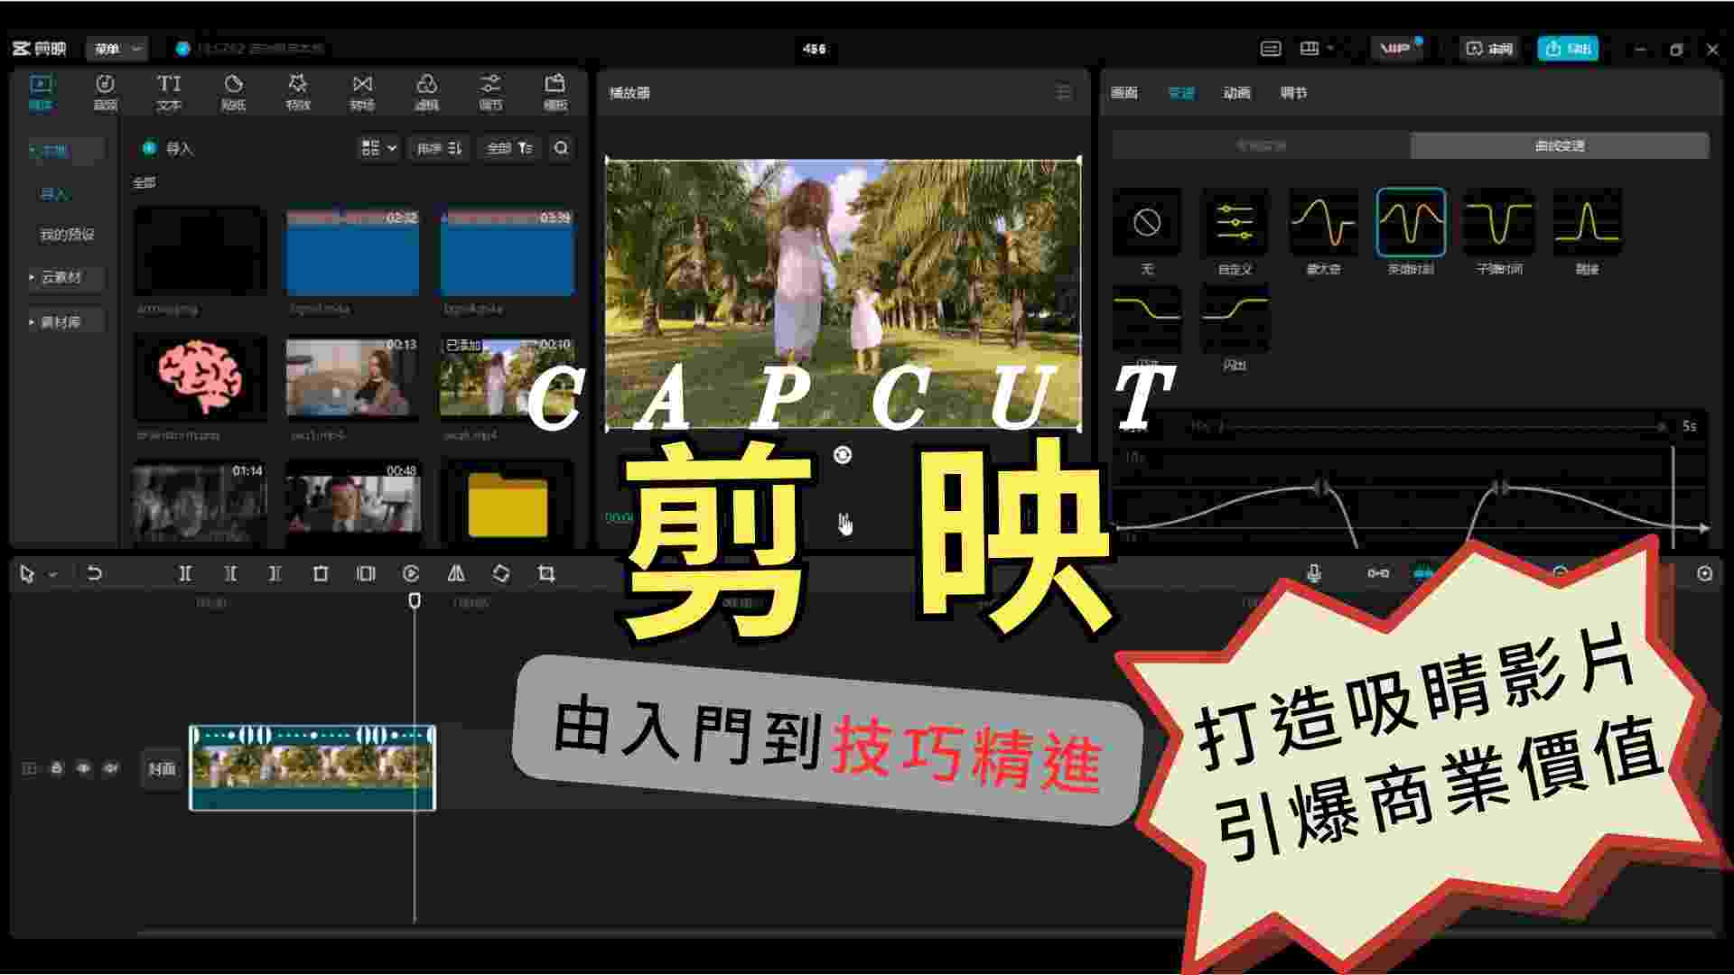
Task: Select the 无 (none) speed curve
Action: pos(1147,222)
